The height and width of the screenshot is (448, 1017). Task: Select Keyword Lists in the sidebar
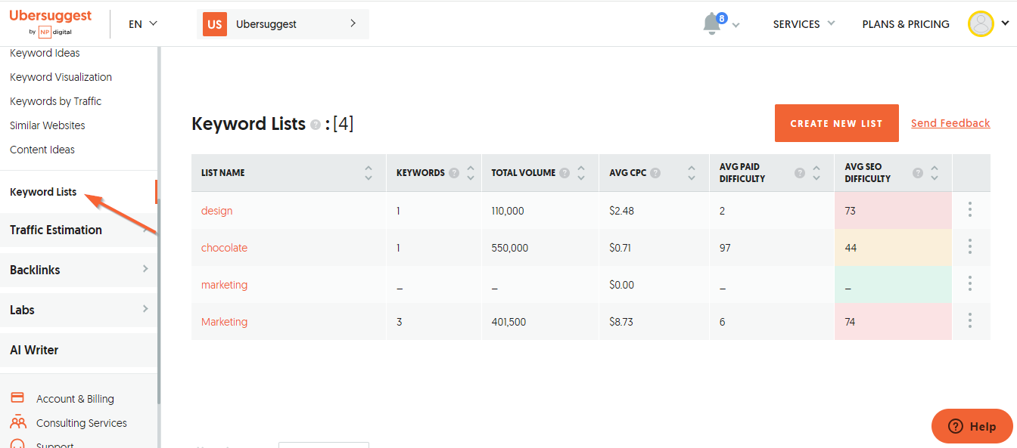click(x=43, y=192)
